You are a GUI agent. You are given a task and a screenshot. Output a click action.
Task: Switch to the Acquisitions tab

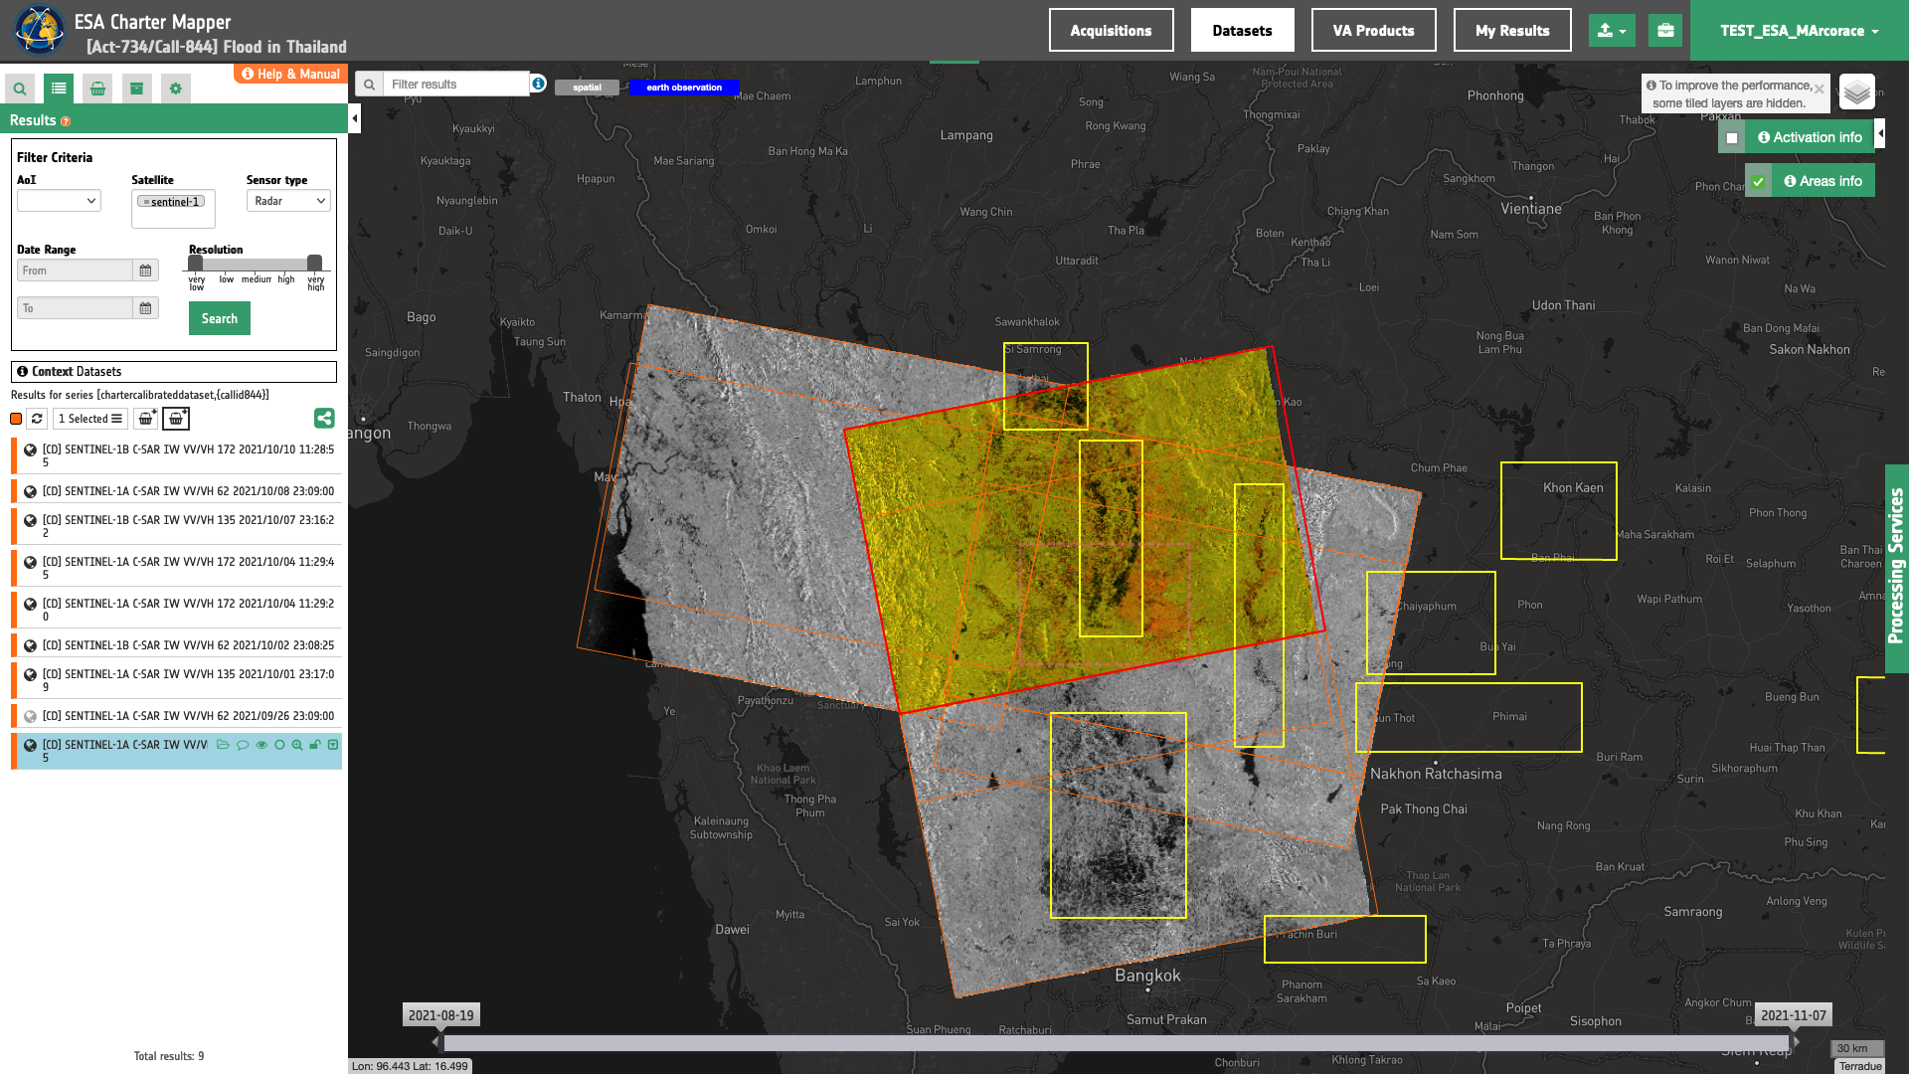click(x=1111, y=31)
